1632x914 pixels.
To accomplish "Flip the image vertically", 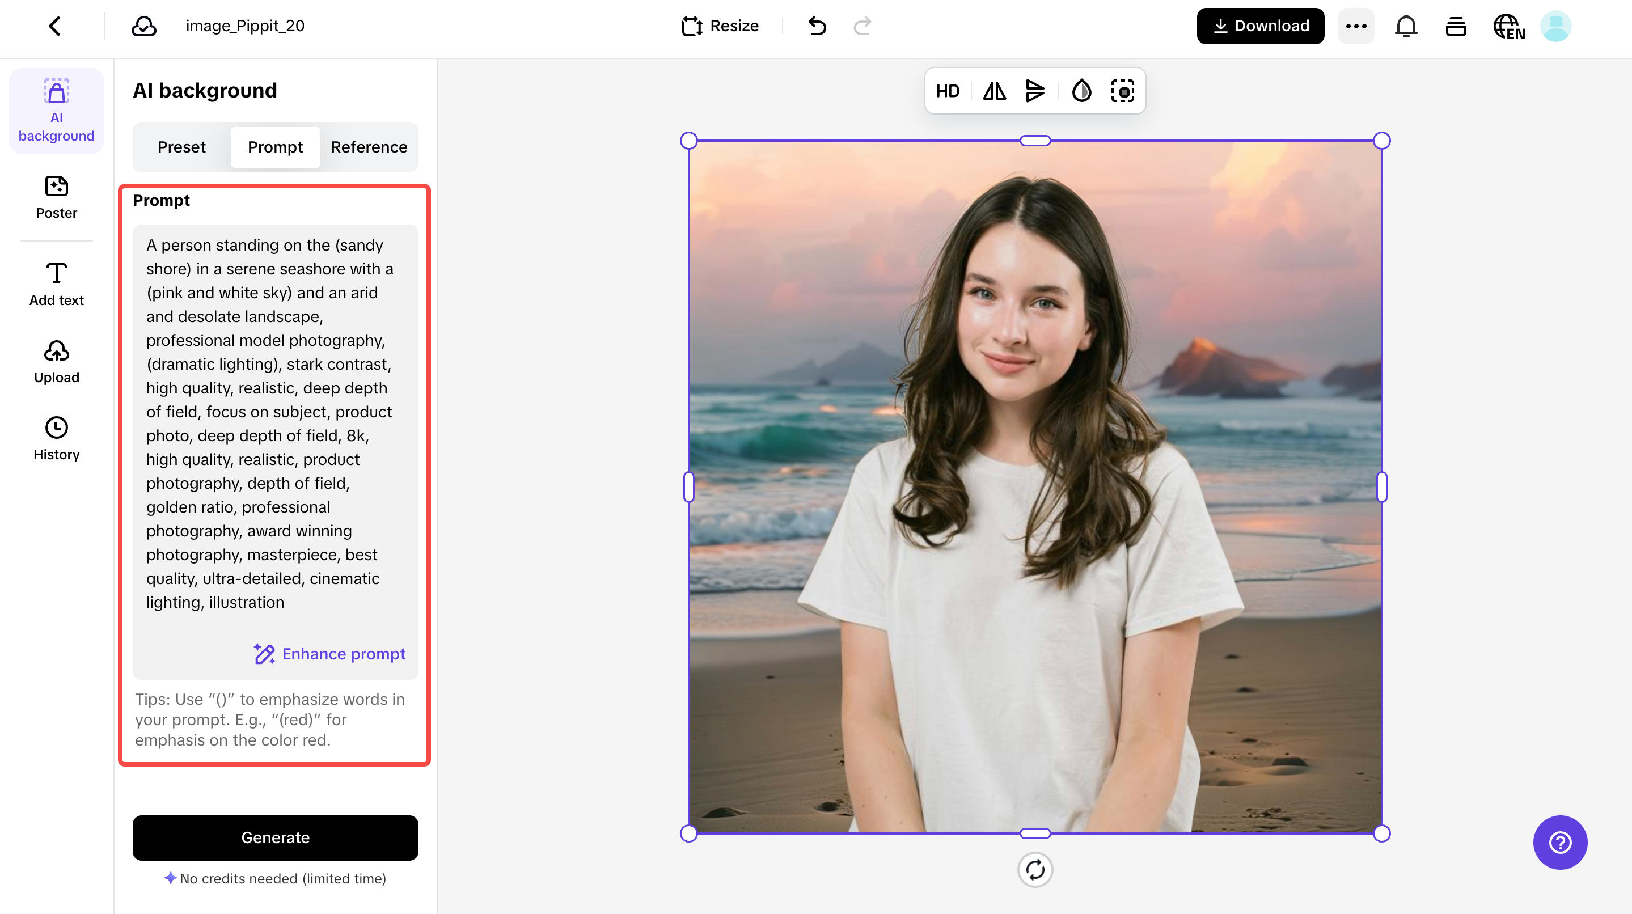I will click(1034, 91).
